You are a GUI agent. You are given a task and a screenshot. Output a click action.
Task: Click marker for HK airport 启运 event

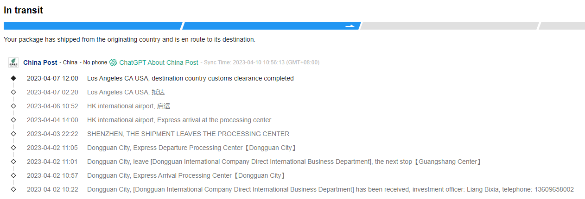[x=13, y=106]
